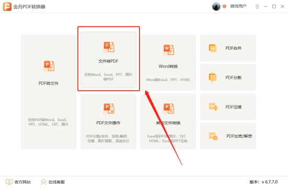The width and height of the screenshot is (289, 188).
Task: Visit the 官方网站 link
Action: pyautogui.click(x=22, y=182)
